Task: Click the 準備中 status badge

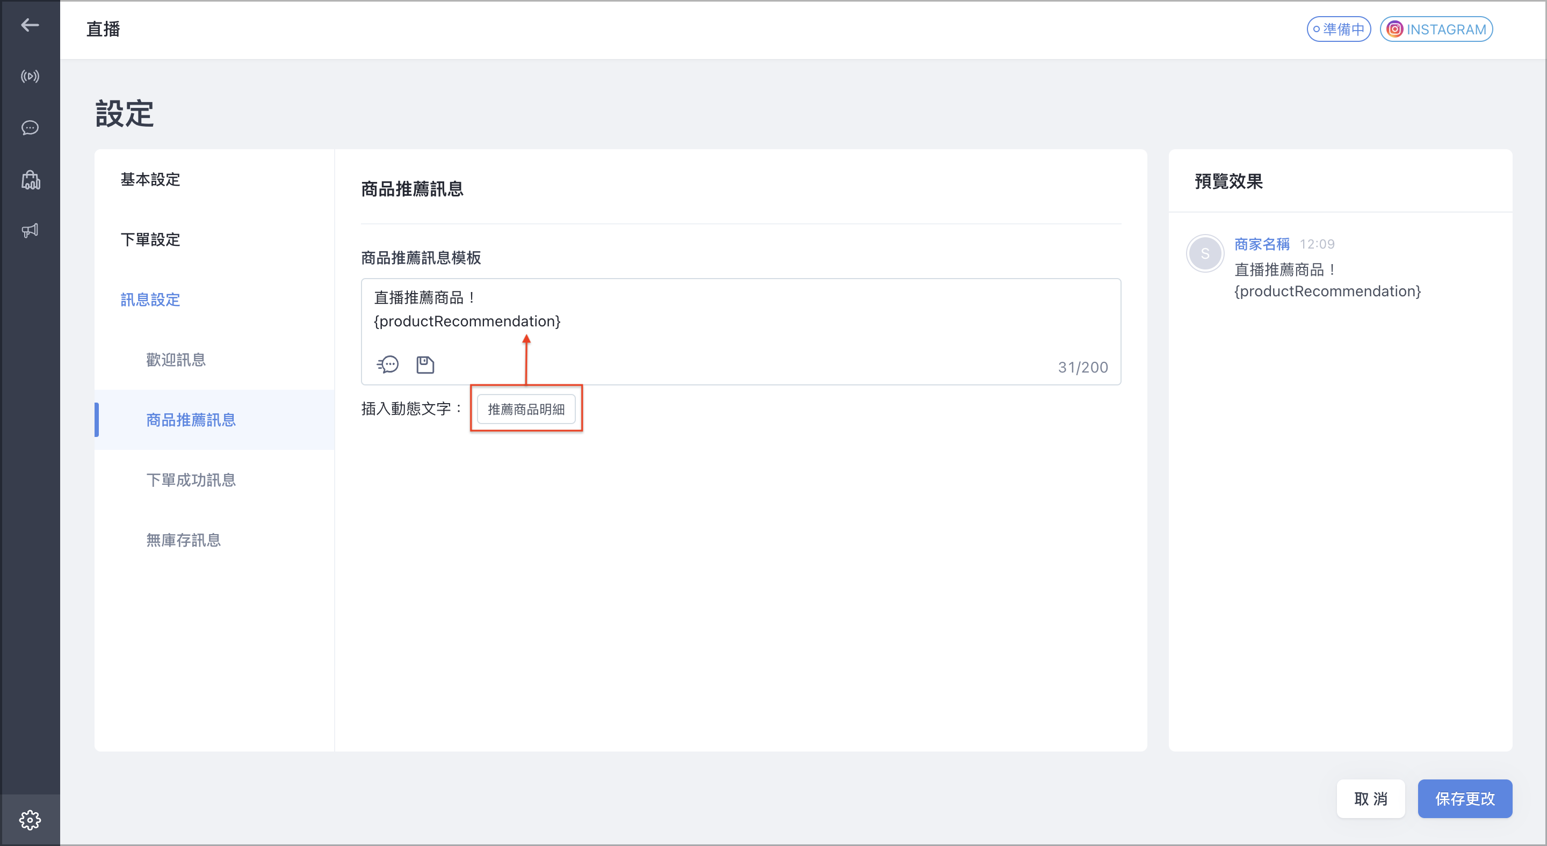Action: point(1339,30)
